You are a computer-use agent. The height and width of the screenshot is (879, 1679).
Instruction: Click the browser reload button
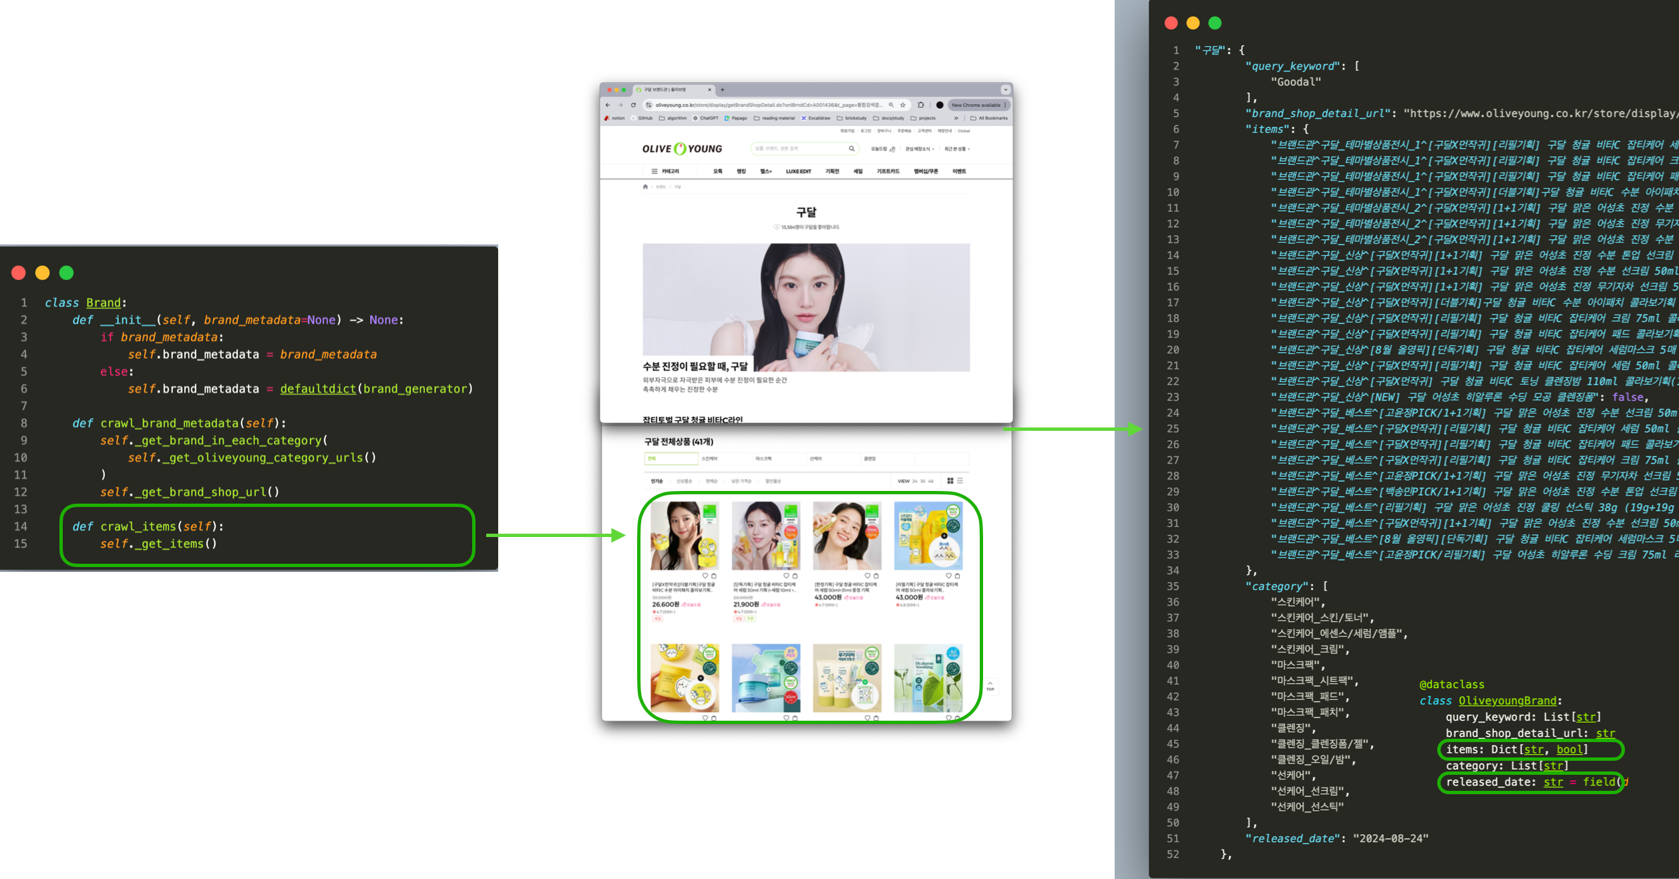(x=633, y=105)
